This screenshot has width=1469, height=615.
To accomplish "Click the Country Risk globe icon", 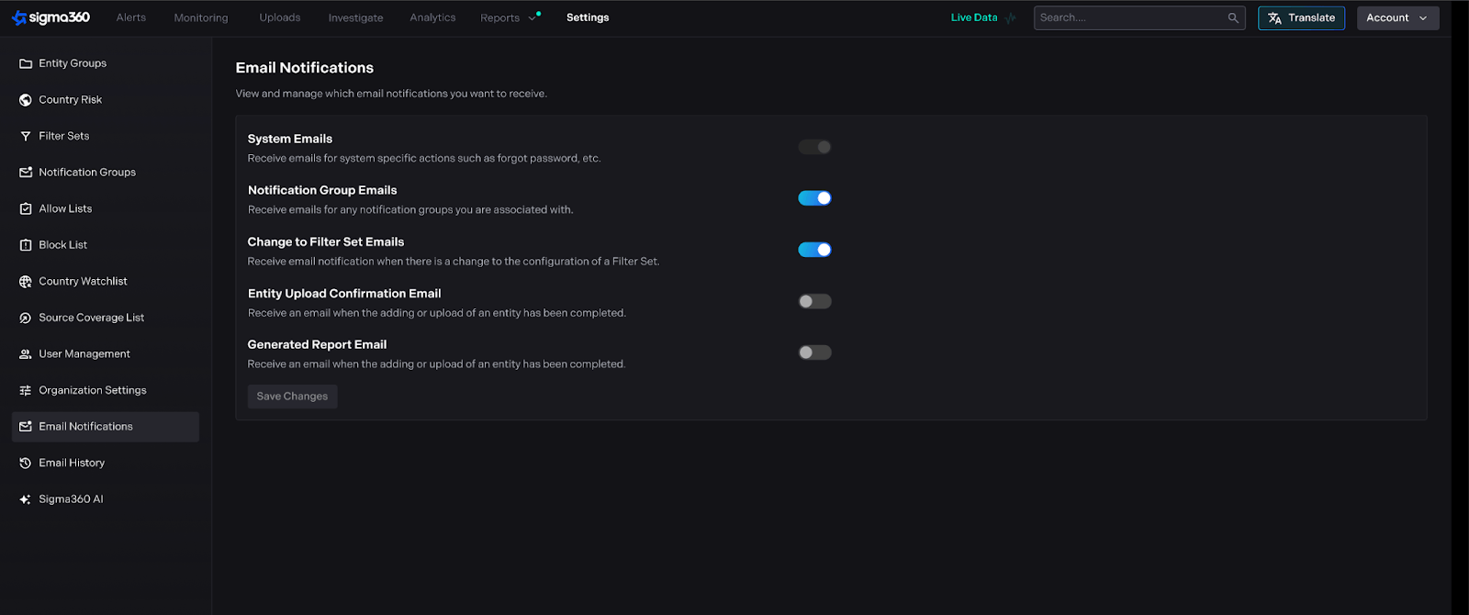I will click(x=26, y=100).
